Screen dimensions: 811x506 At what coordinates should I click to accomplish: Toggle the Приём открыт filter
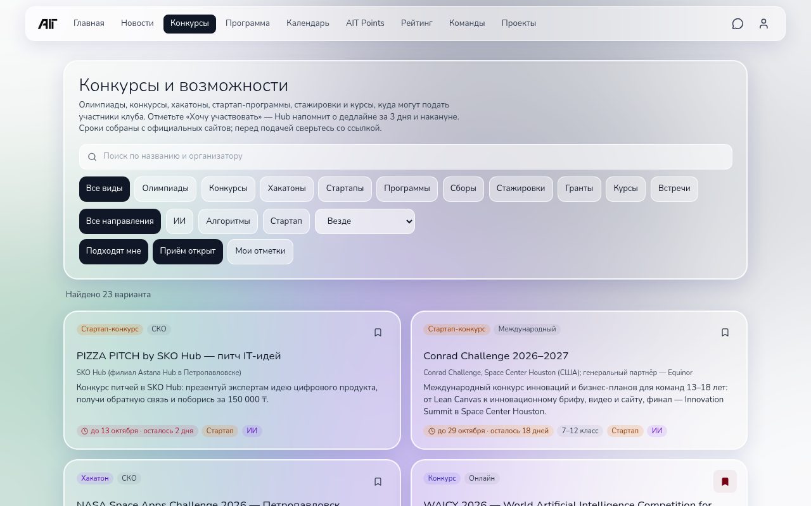point(188,252)
